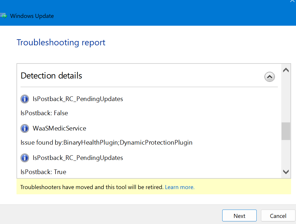Click the scrollbar down arrow

286,172
